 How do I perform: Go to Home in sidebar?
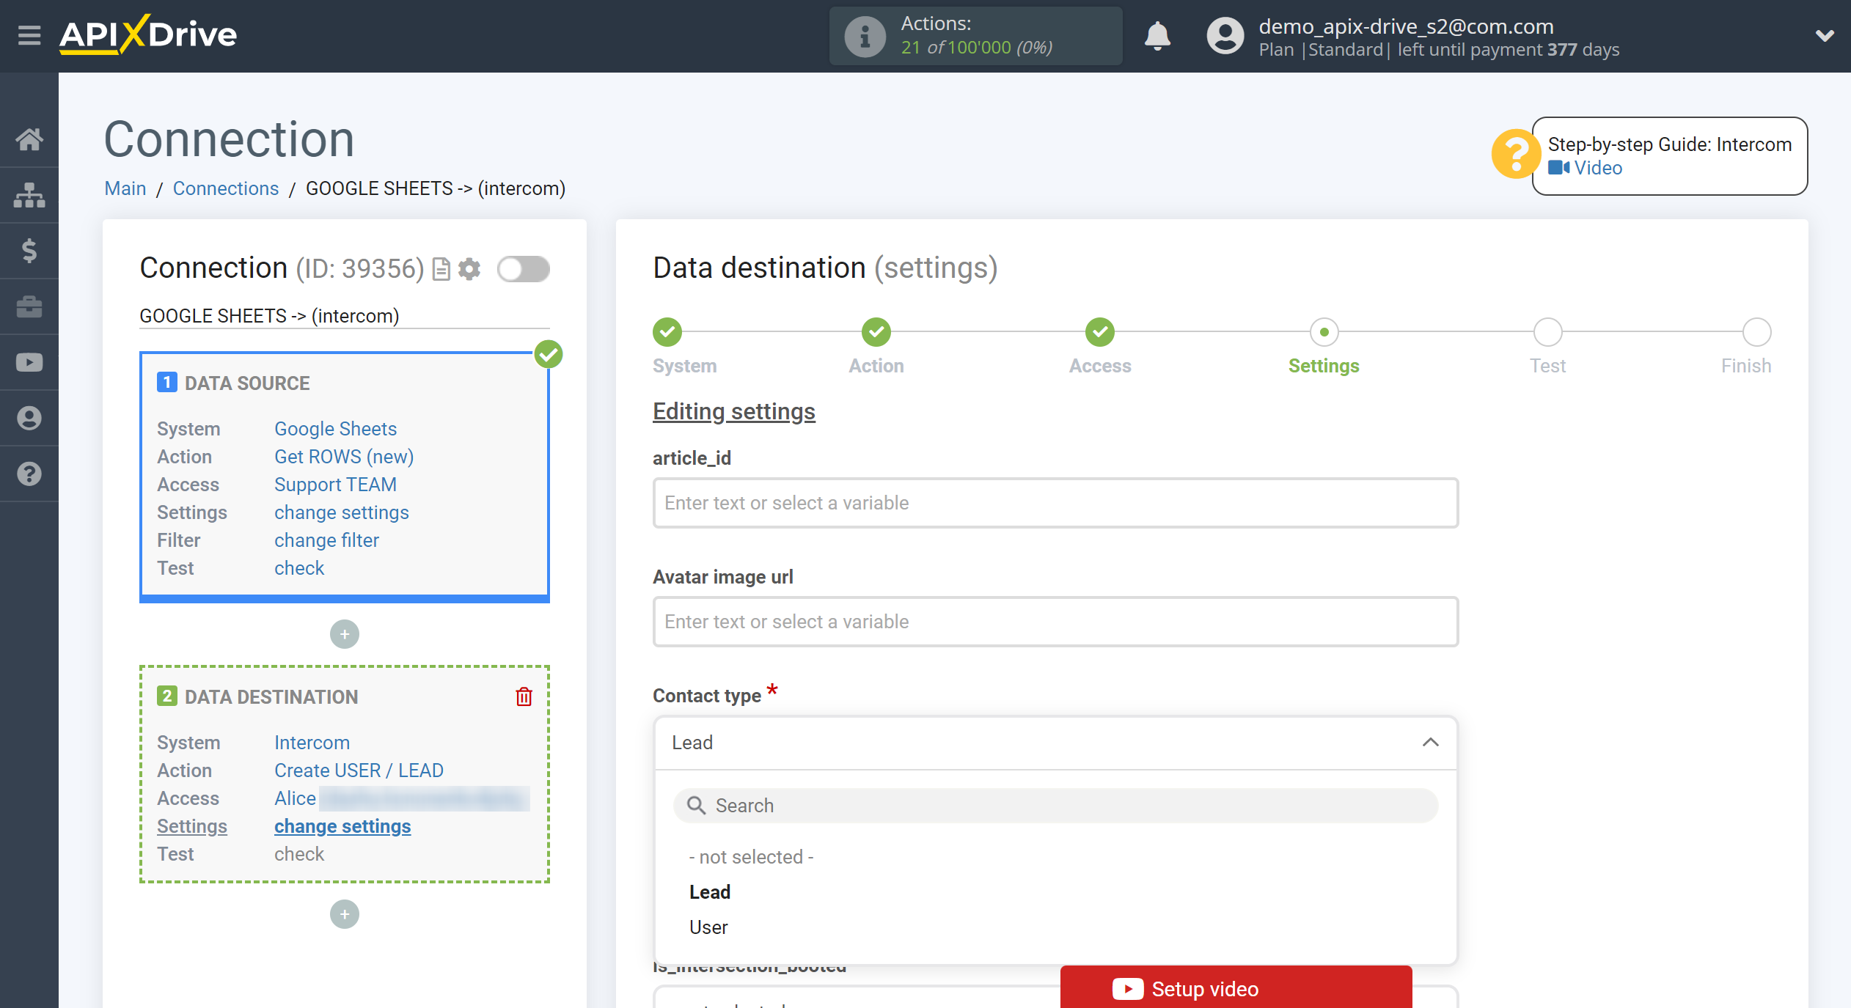click(29, 139)
